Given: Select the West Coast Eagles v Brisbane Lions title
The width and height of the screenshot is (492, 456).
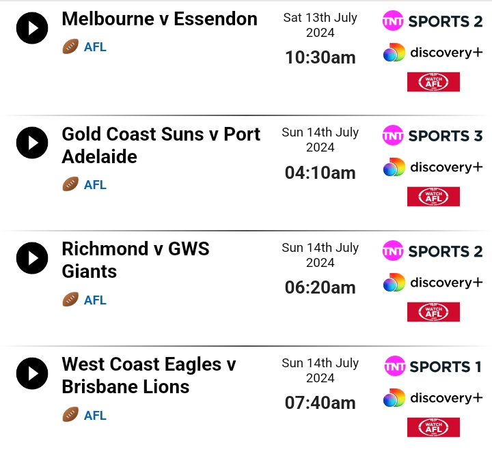Looking at the screenshot, I should [x=149, y=375].
